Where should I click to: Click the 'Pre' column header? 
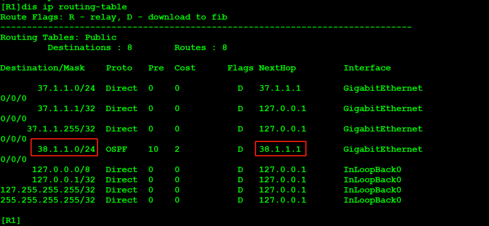tap(156, 68)
